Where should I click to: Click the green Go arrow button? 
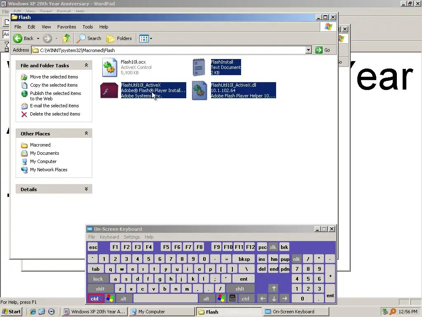coord(319,50)
